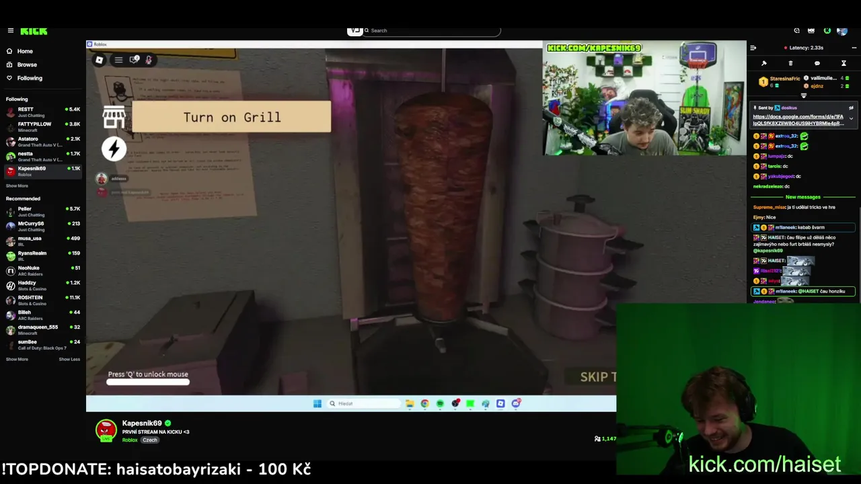Screen dimensions: 861x484
Task: Click the trash icon in the chat toolbar
Action: [790, 63]
